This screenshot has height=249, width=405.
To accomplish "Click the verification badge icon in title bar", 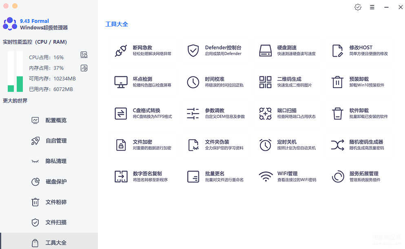I will click(358, 7).
